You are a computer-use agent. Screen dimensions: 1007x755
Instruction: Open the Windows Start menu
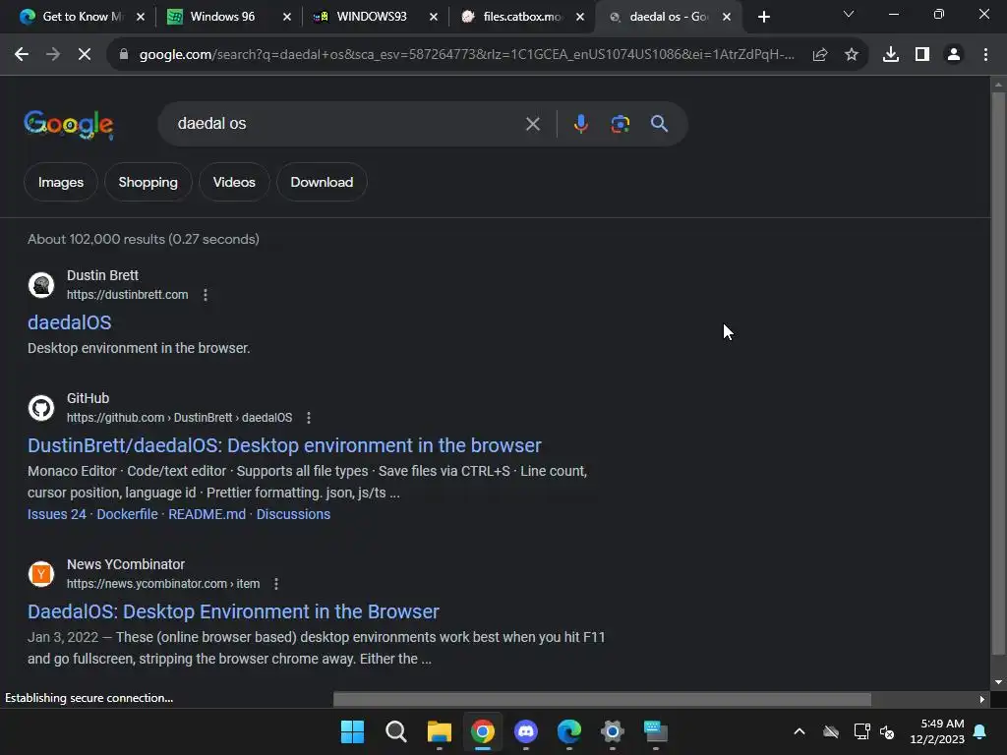(352, 731)
